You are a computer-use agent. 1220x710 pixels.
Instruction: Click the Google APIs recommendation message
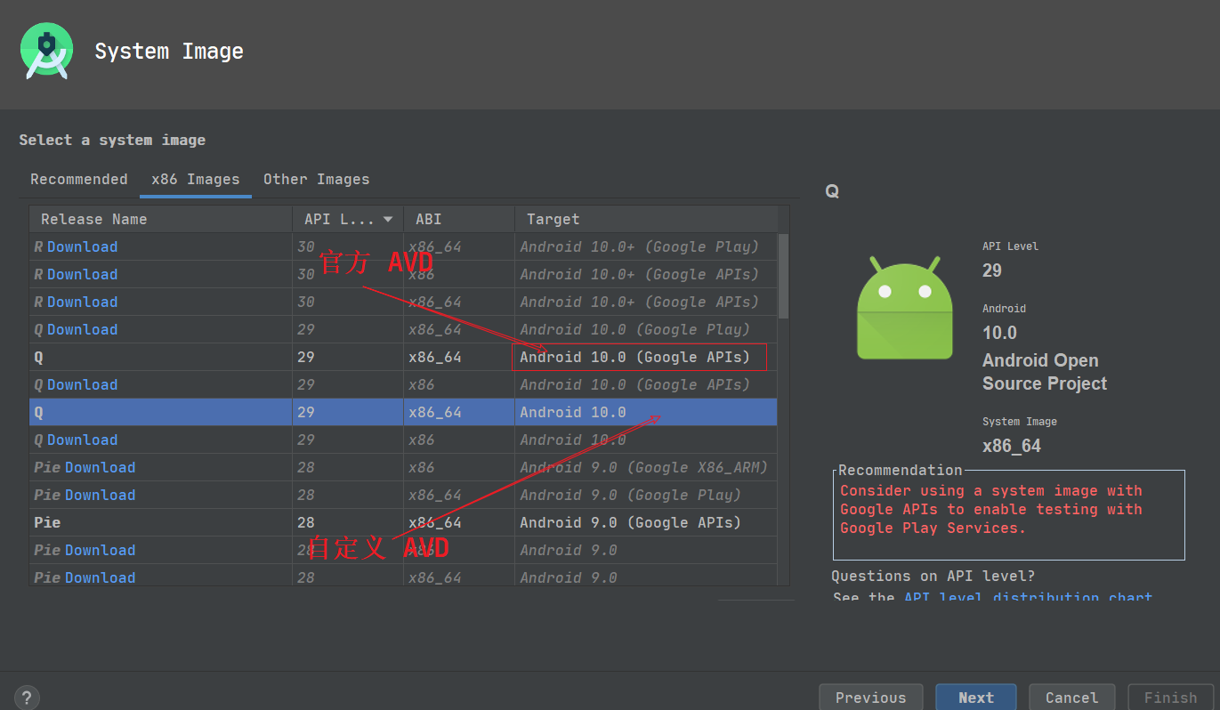991,509
